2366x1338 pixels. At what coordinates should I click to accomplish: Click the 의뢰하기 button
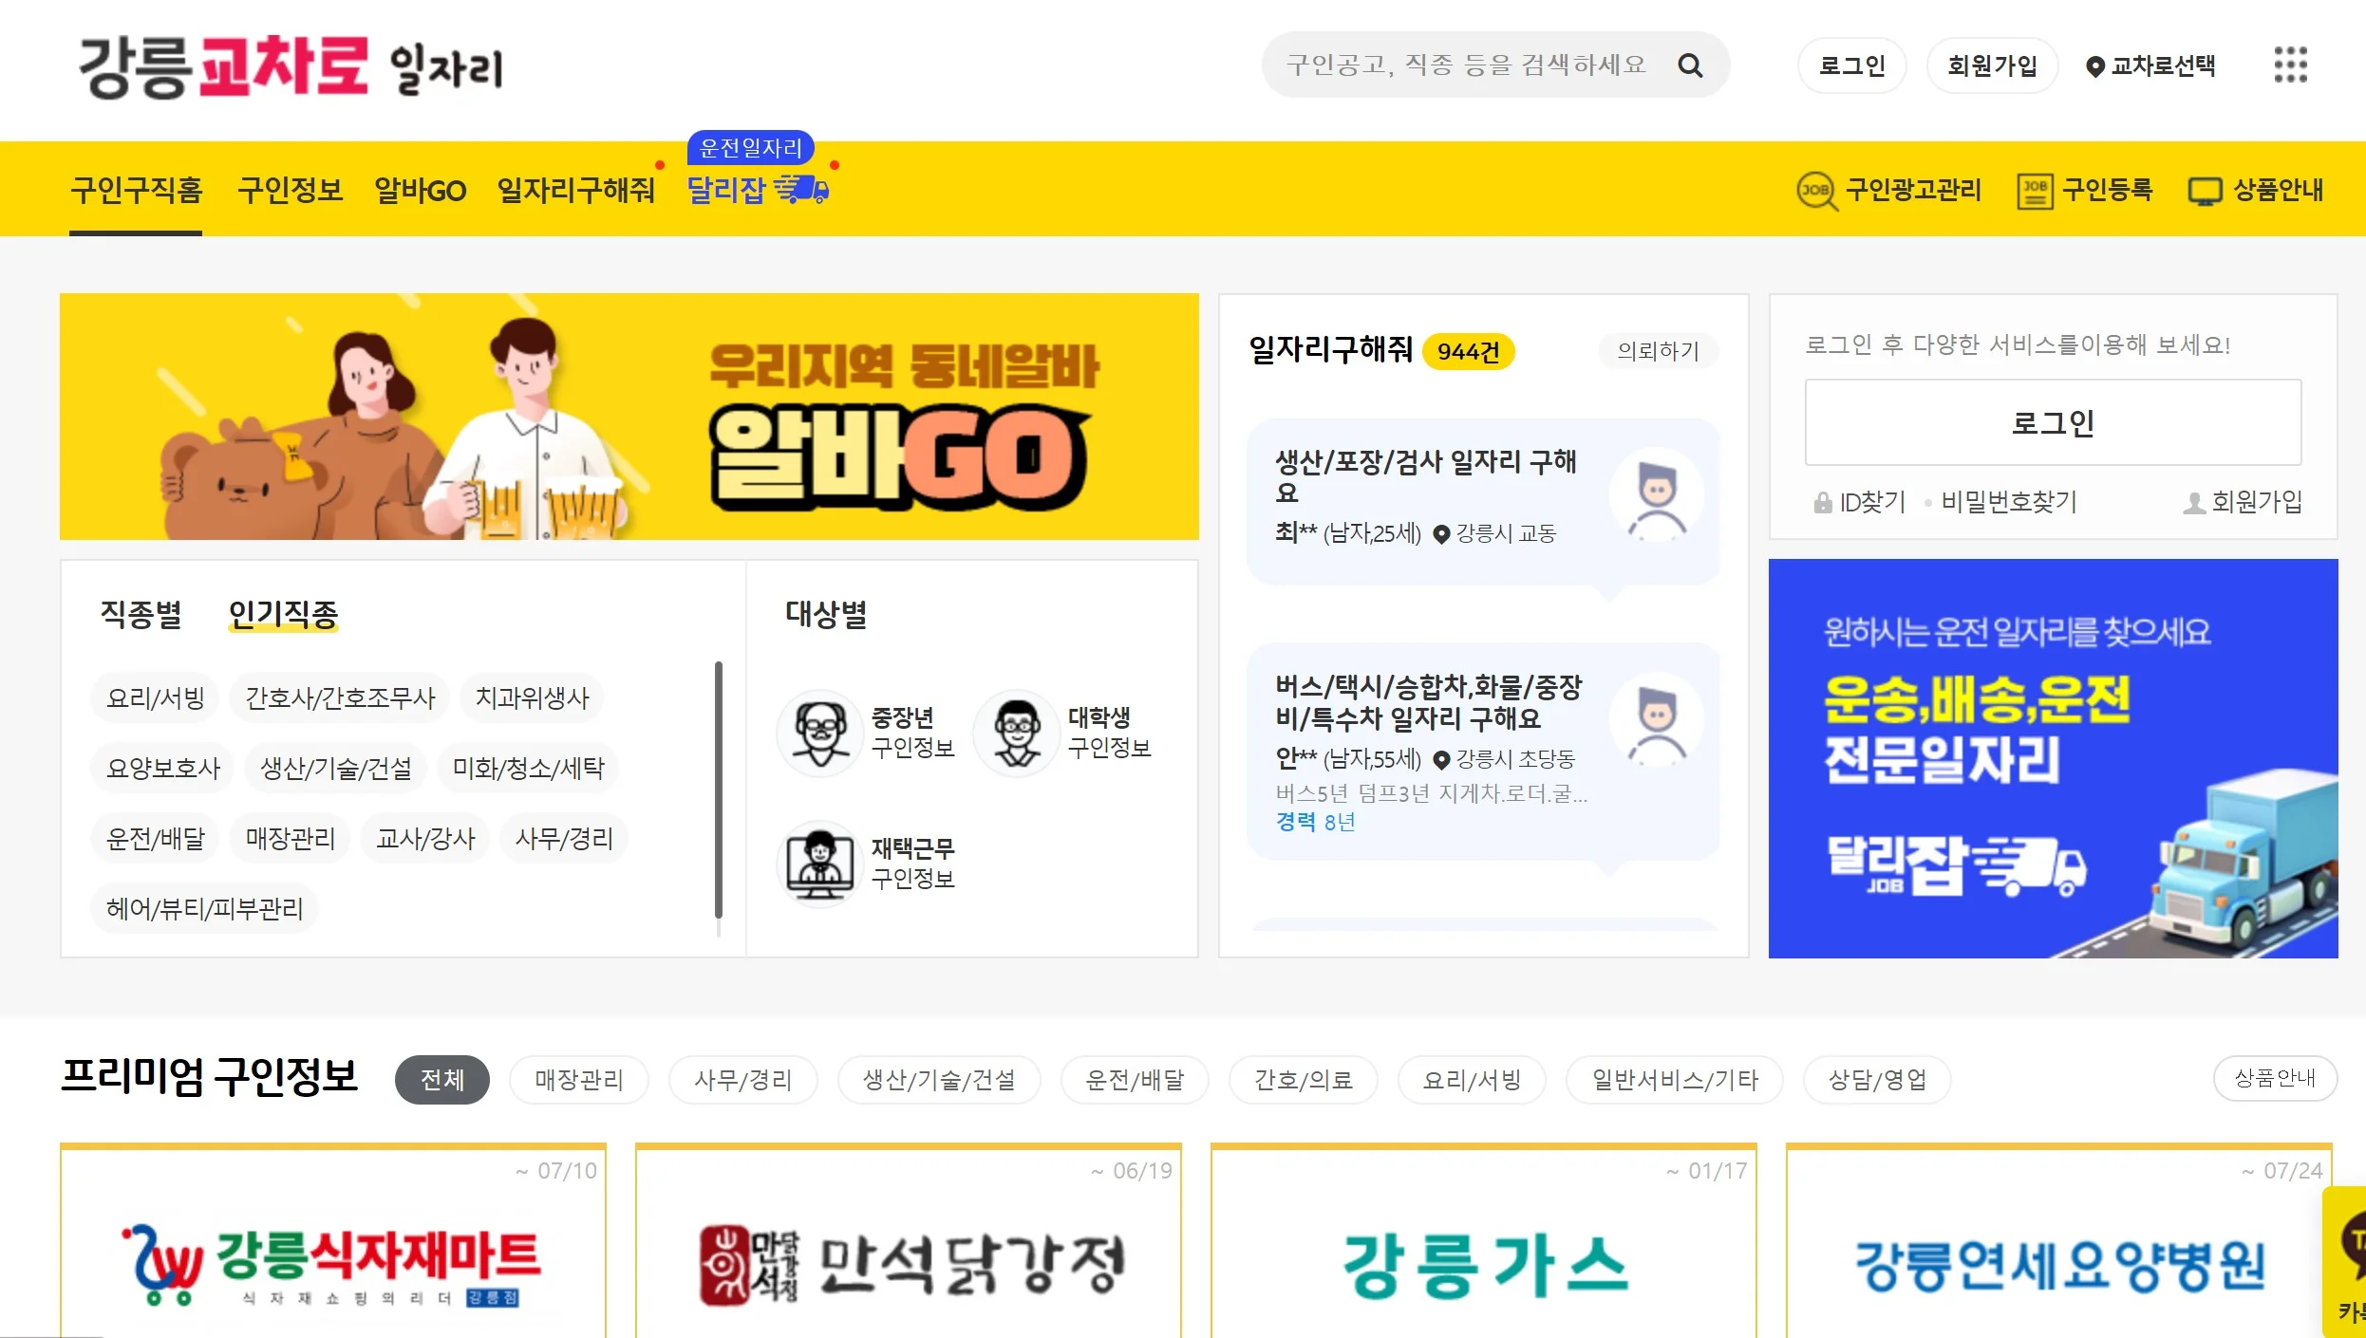click(1658, 351)
